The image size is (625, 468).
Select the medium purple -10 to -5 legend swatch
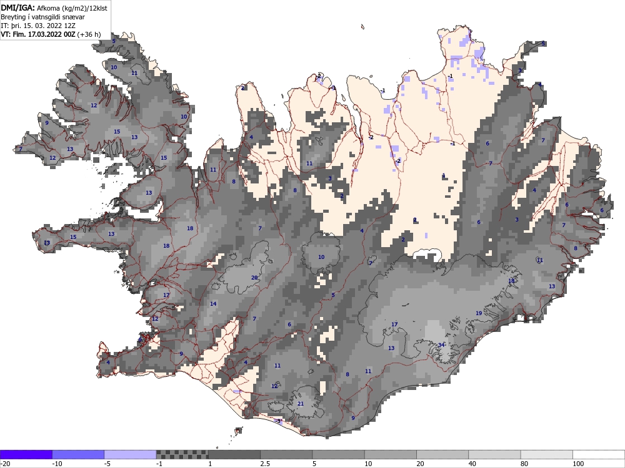78,454
